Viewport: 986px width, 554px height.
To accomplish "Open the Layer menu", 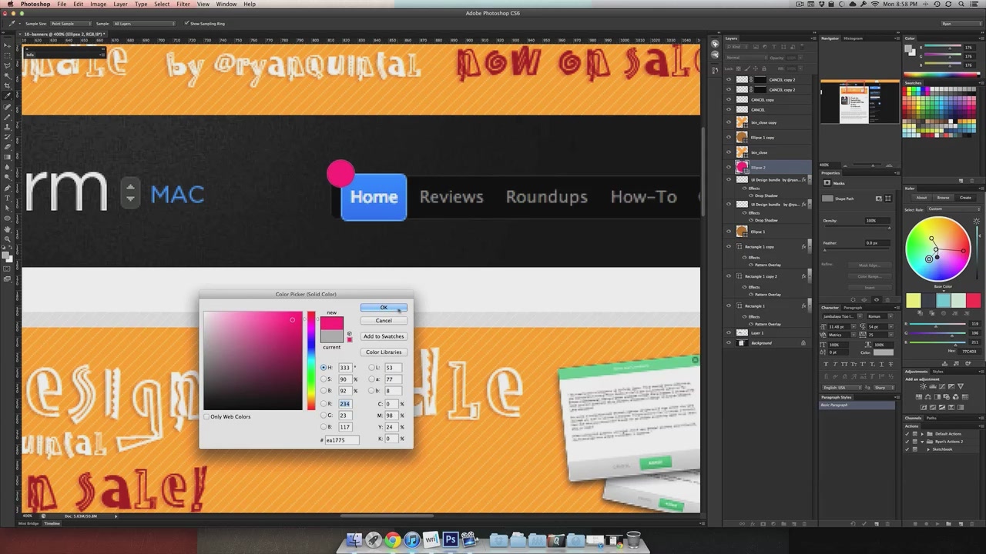I will point(120,4).
